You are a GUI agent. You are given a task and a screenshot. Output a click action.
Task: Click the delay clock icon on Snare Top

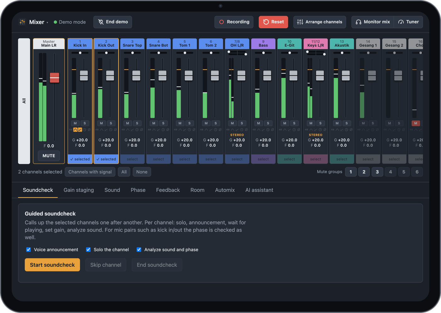point(137,130)
